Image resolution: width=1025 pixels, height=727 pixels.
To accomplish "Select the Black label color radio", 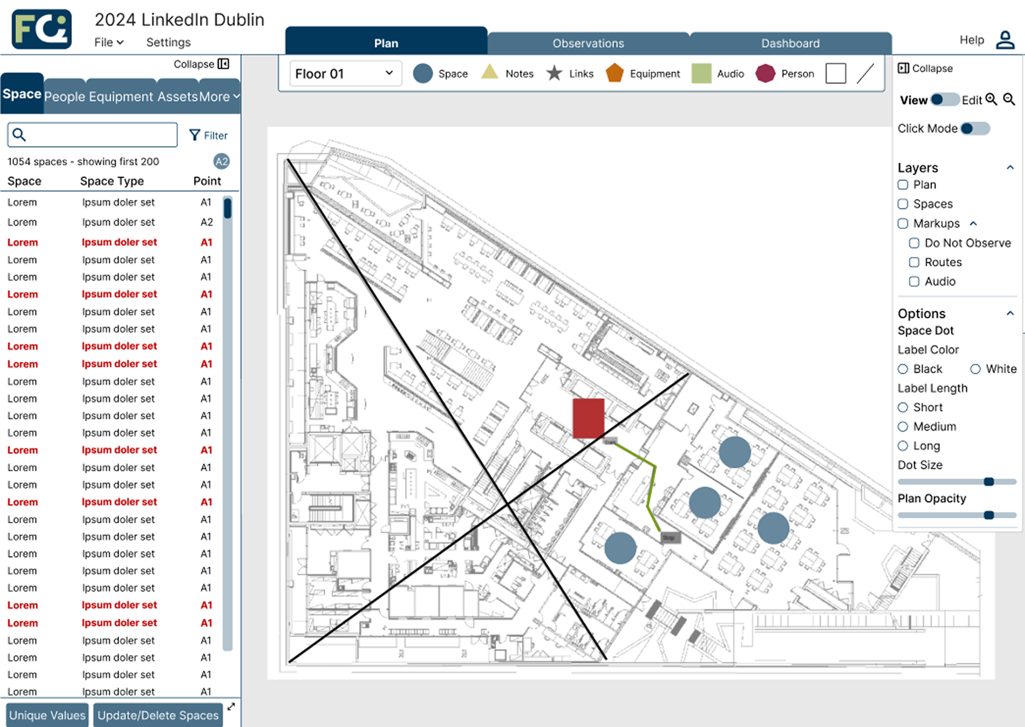I will pyautogui.click(x=903, y=369).
